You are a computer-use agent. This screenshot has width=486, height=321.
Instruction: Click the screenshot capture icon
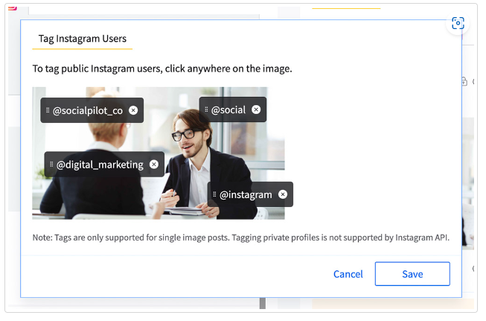pyautogui.click(x=458, y=23)
